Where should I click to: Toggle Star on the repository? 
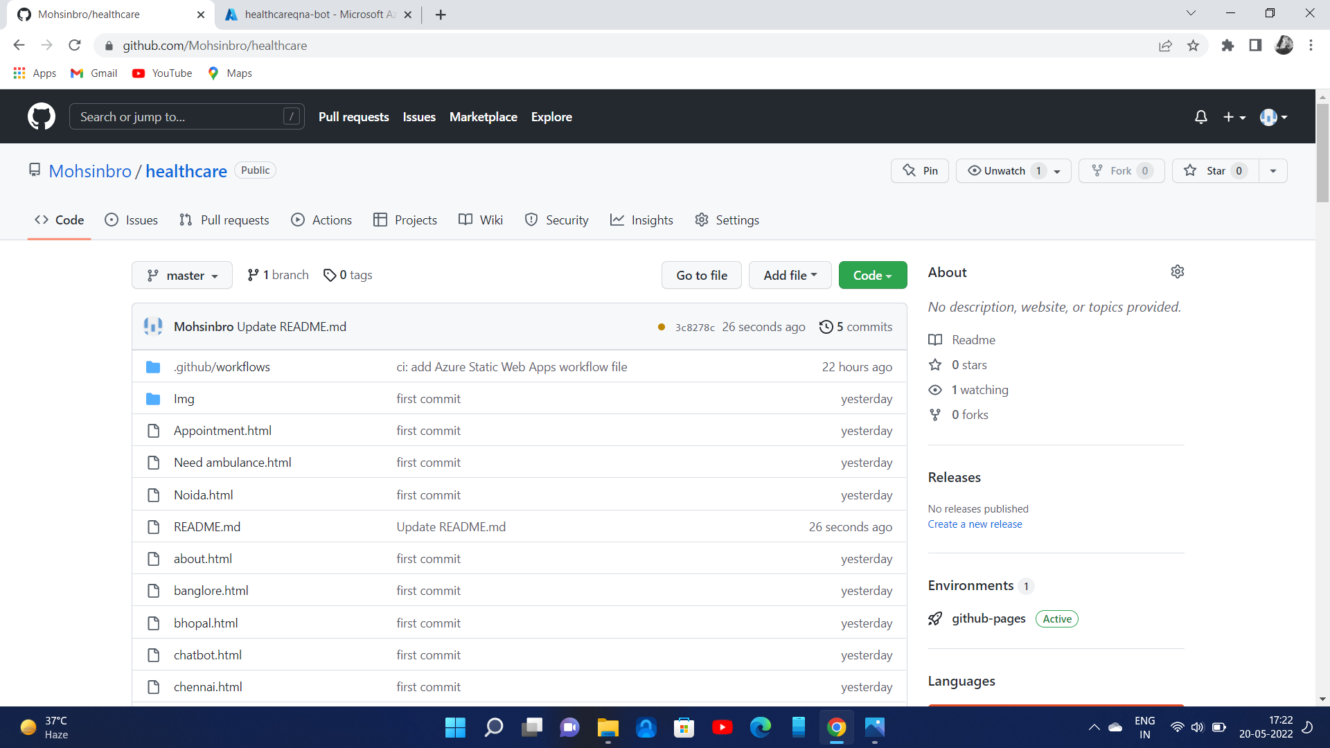point(1215,171)
